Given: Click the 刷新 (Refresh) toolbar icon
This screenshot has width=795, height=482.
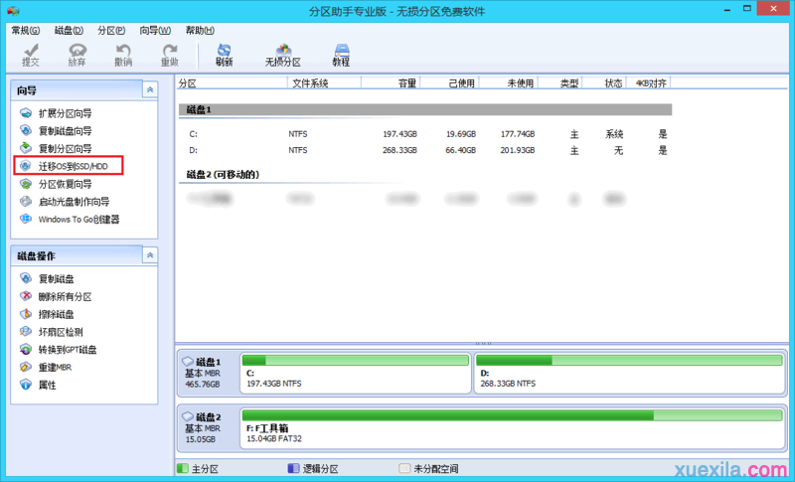Looking at the screenshot, I should coord(224,55).
